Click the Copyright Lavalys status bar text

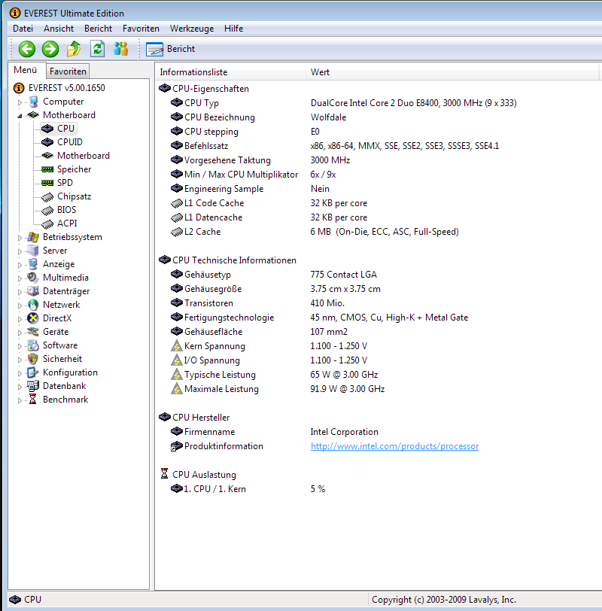444,600
